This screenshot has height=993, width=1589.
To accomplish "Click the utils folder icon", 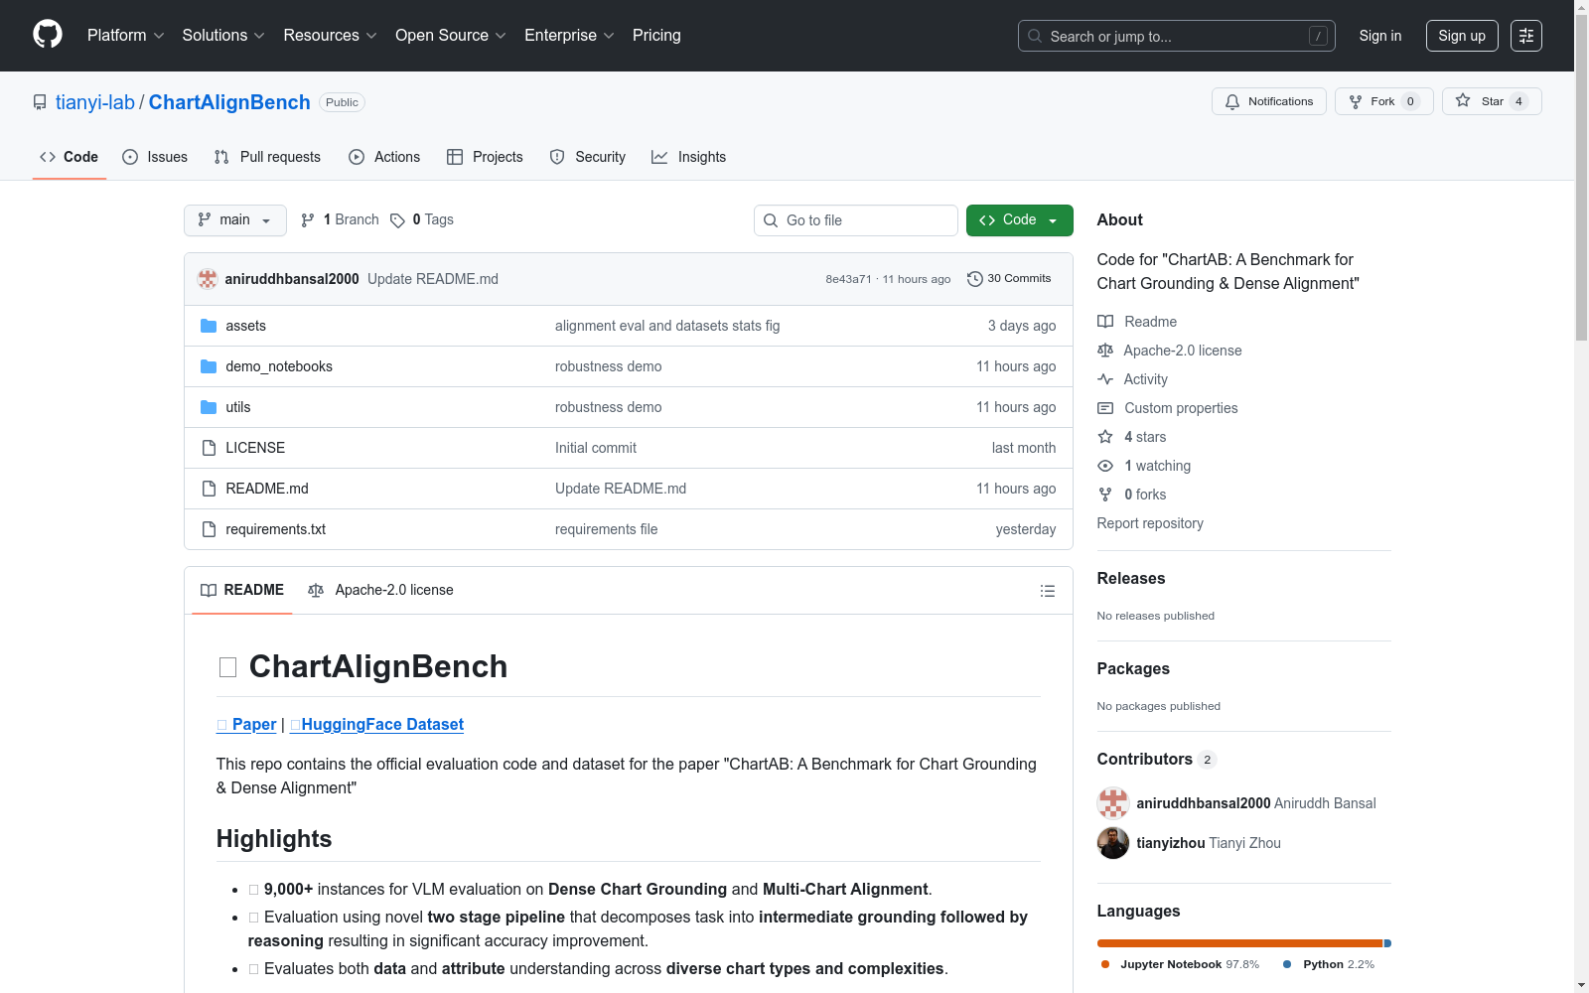I will (209, 407).
